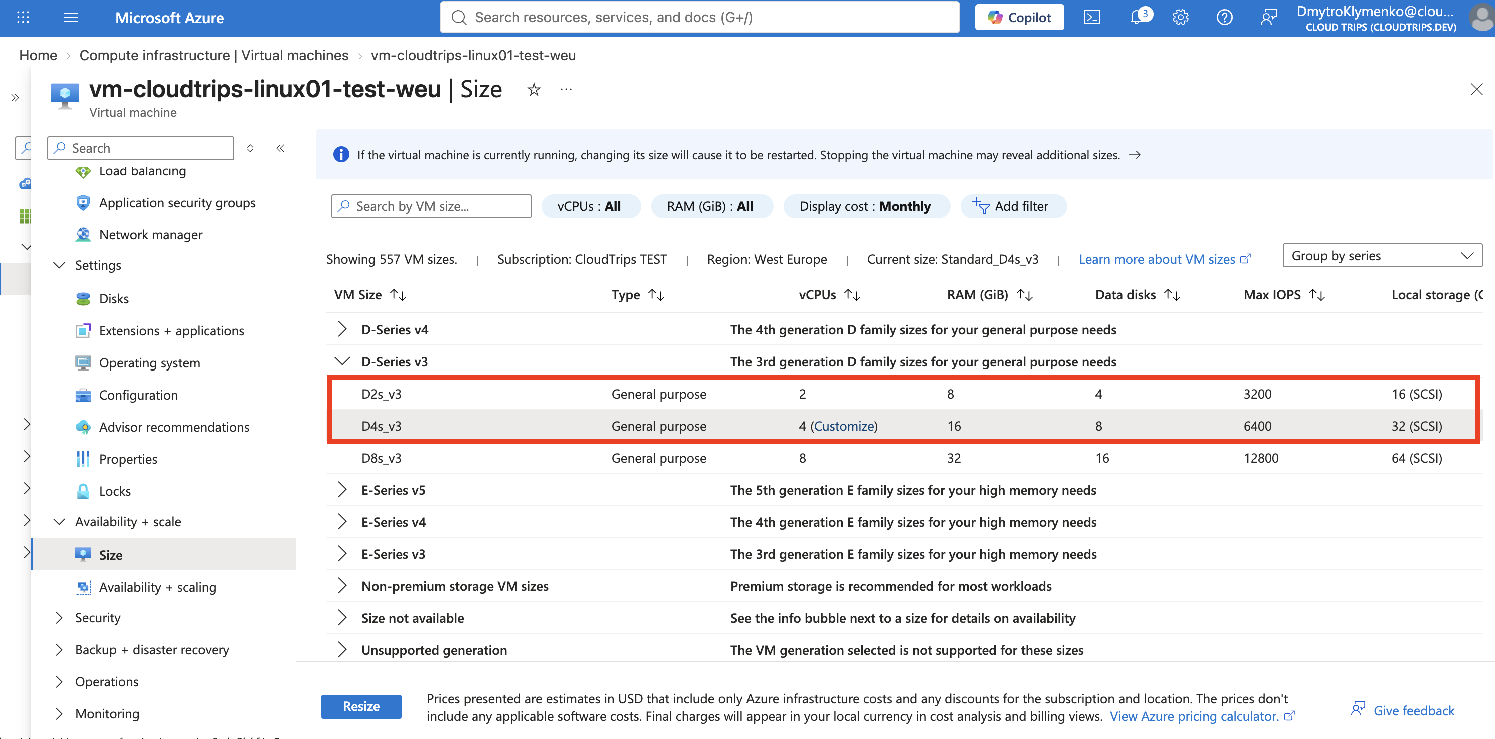Expand the Size not available group

[342, 618]
